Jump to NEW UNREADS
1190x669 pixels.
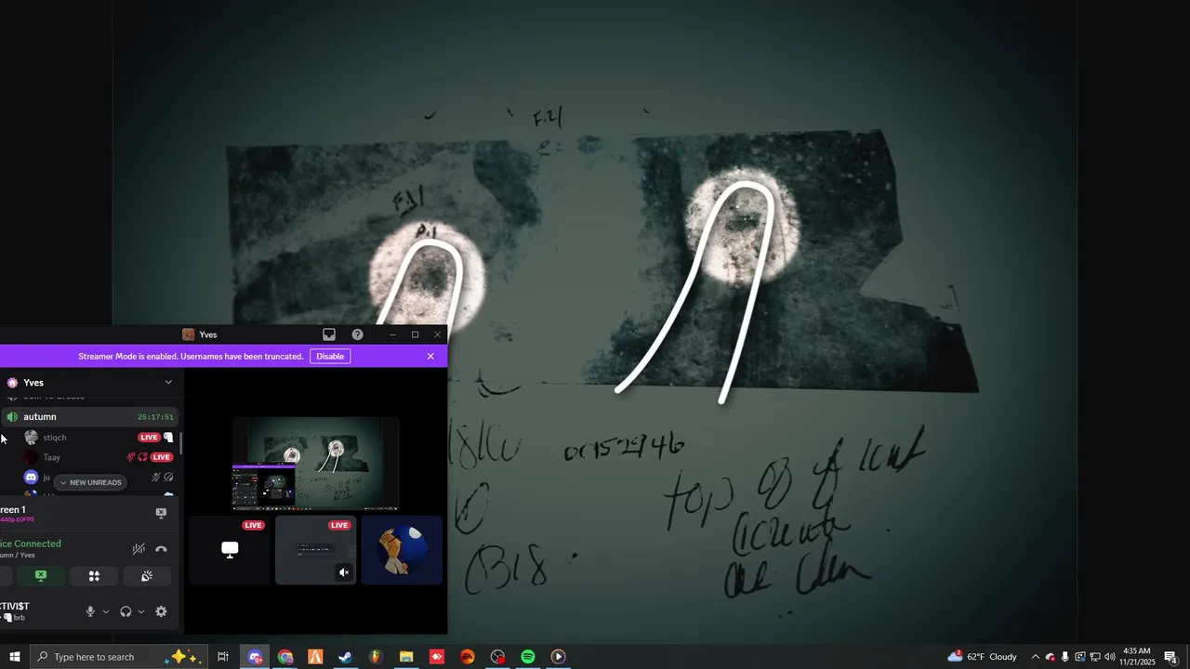[x=89, y=482]
